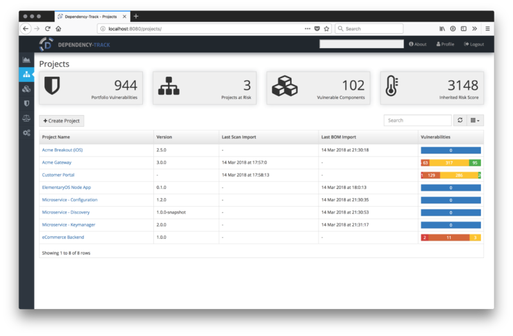Go to browser home page icon
Image resolution: width=513 pixels, height=336 pixels.
[x=58, y=29]
